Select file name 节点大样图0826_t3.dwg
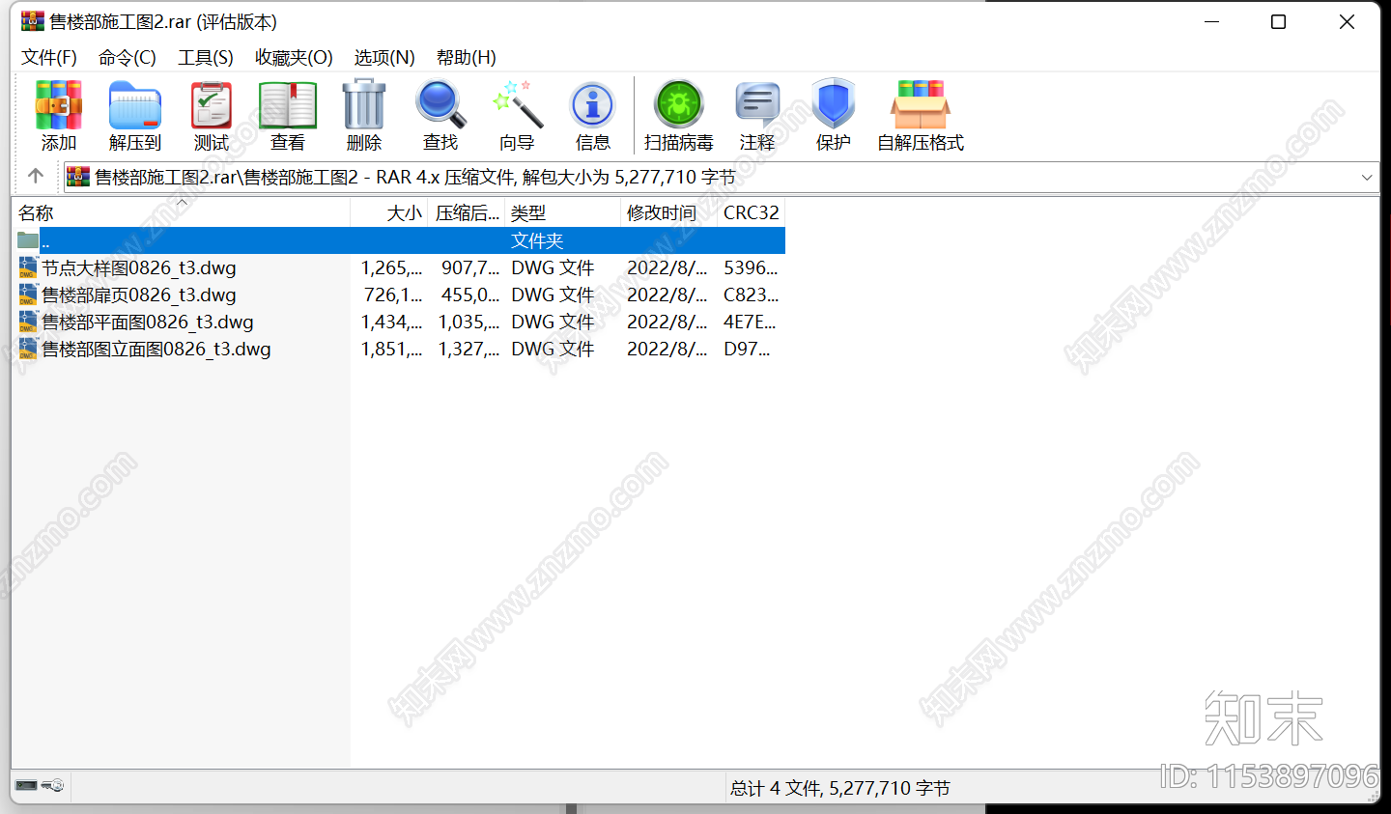1391x814 pixels. 139,267
